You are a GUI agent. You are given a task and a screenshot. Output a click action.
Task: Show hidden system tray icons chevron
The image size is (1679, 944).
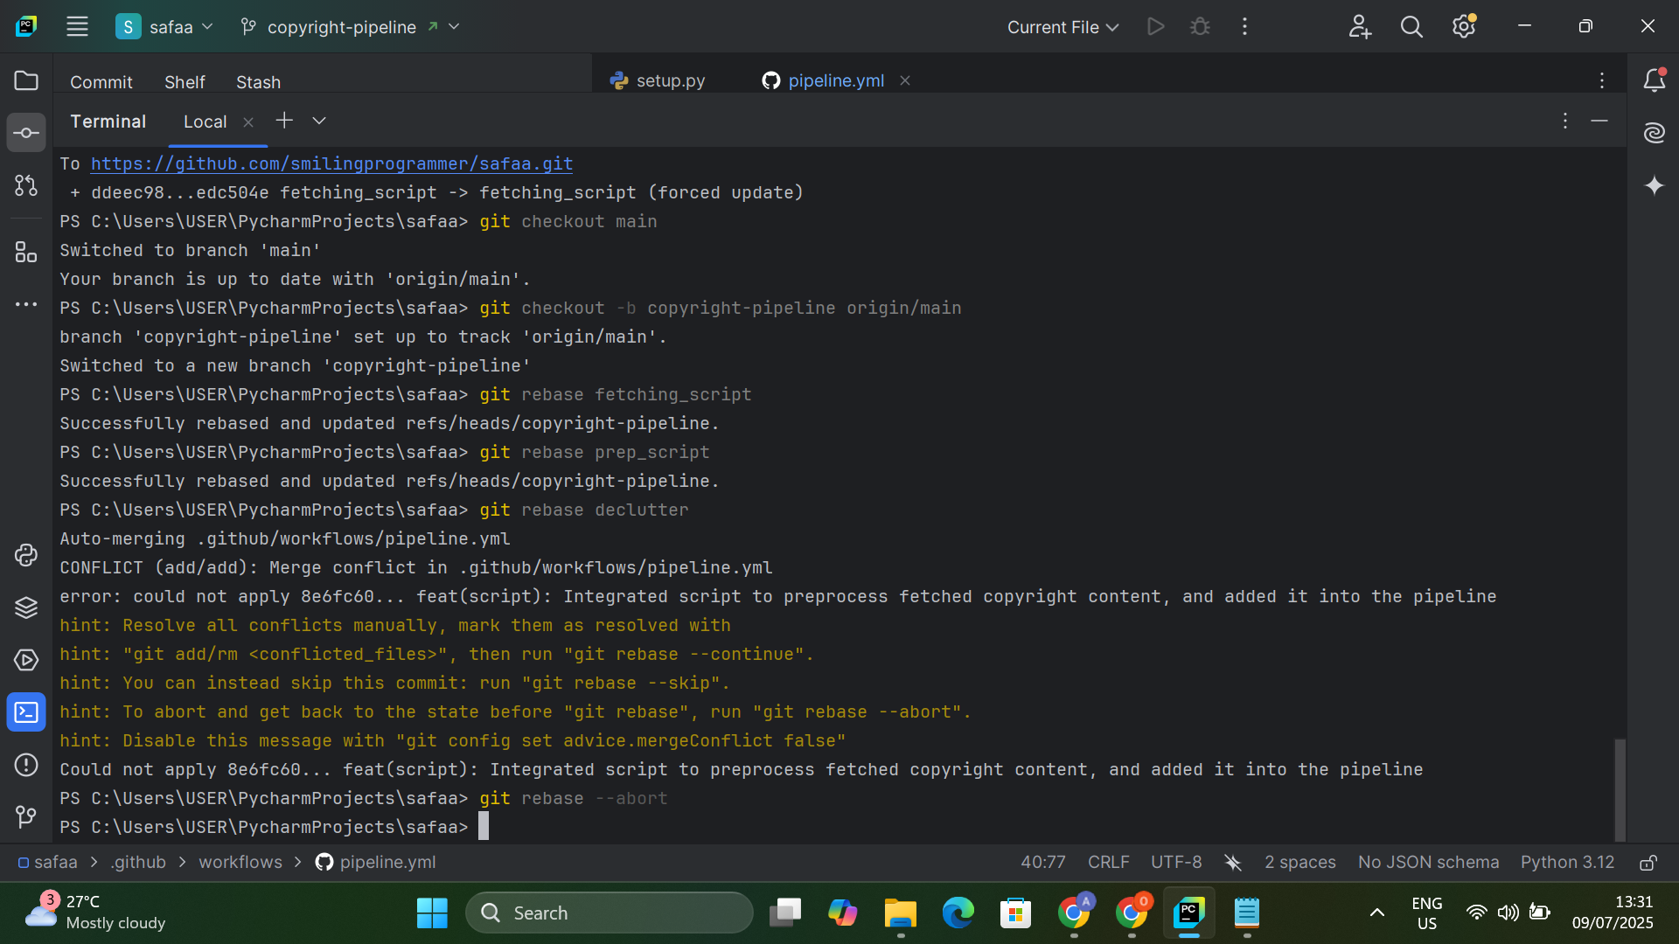coord(1376,913)
